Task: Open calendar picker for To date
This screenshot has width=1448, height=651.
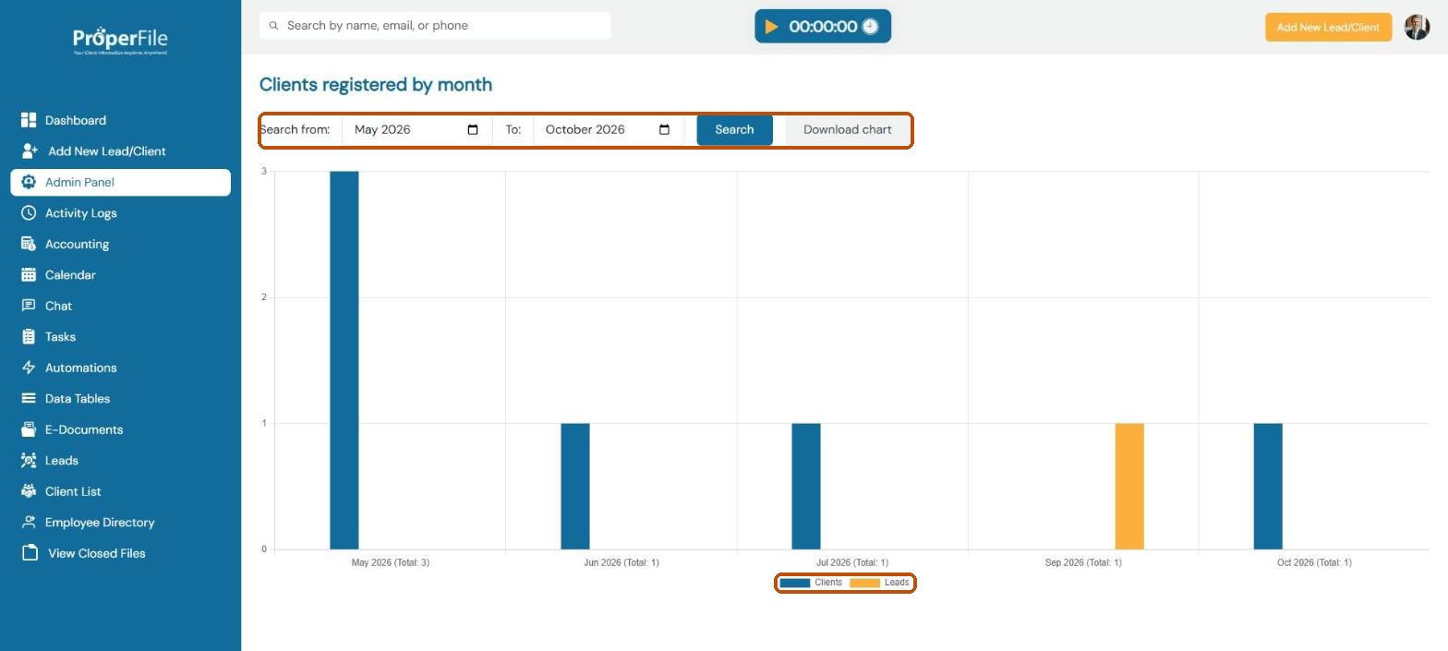Action: [664, 129]
